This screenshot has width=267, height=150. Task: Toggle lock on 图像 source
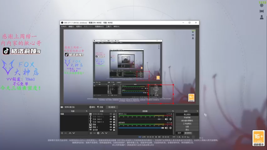point(114,124)
